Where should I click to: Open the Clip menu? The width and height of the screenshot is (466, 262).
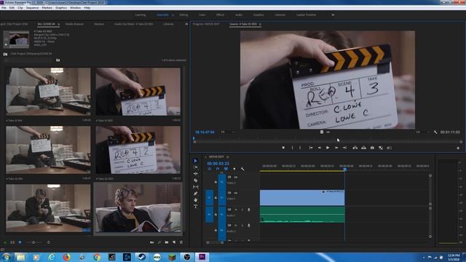(x=20, y=8)
